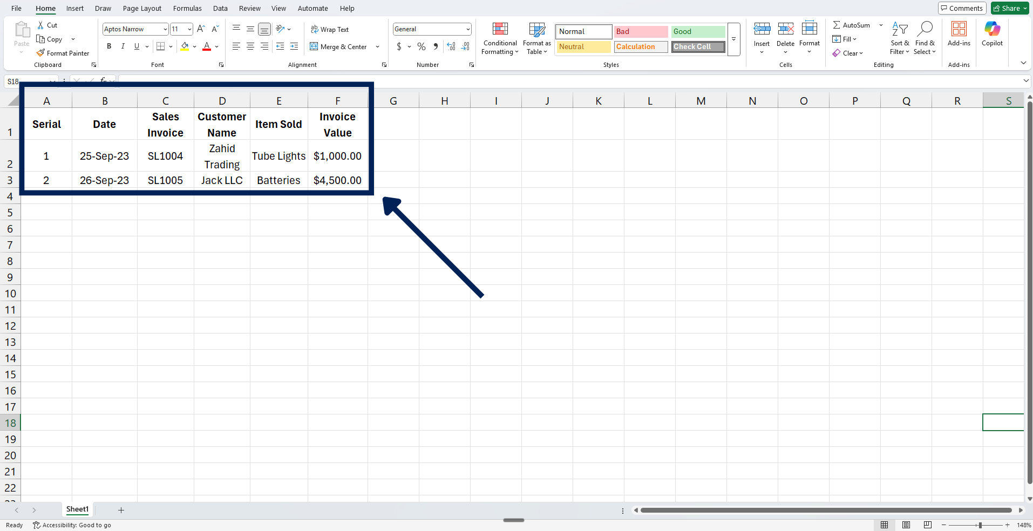Screen dimensions: 1033x531
Task: Click the Insert cells icon
Action: [762, 29]
